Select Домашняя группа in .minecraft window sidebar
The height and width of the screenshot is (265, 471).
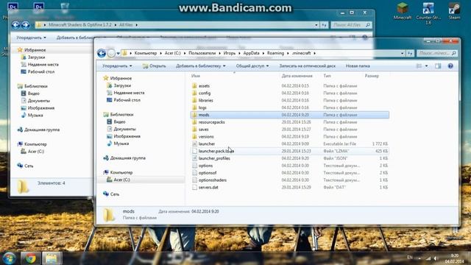(127, 158)
